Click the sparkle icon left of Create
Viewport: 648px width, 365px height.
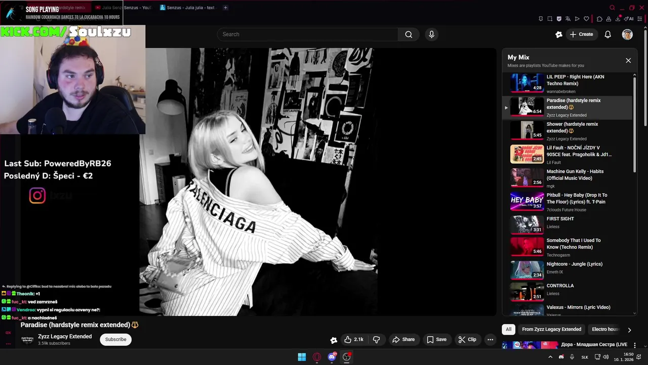pos(559,34)
